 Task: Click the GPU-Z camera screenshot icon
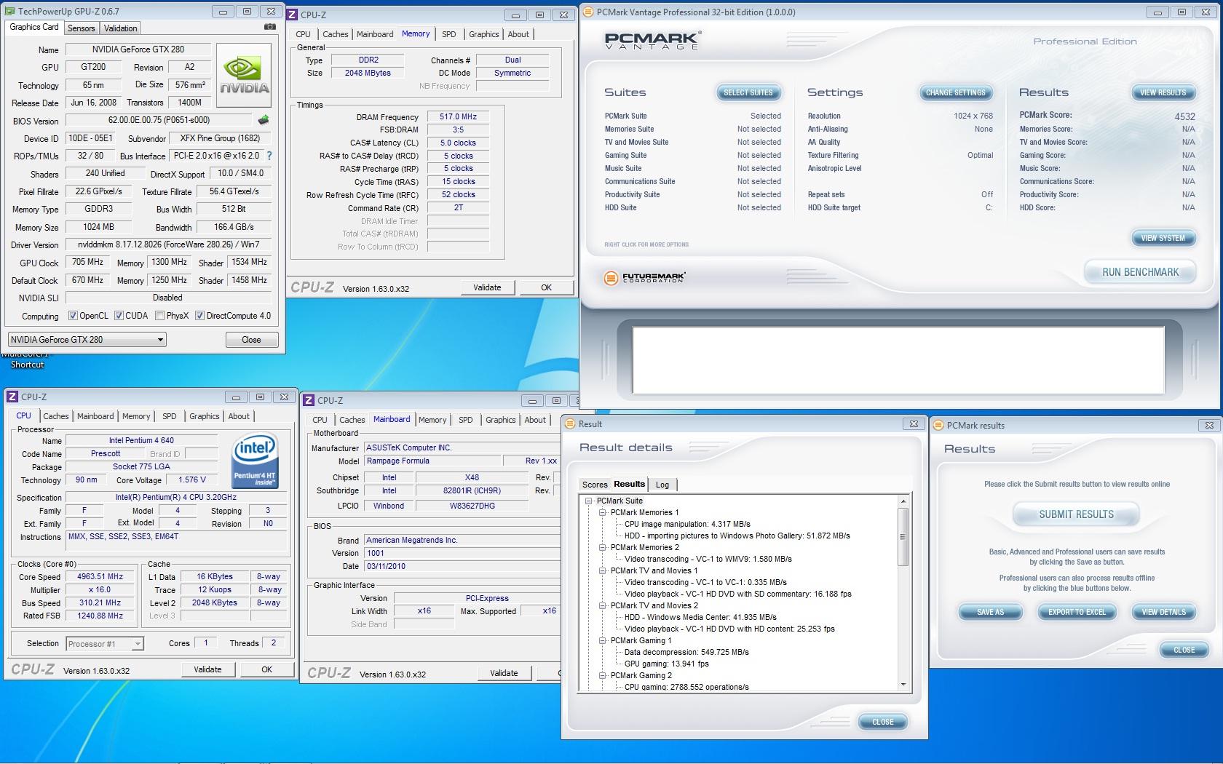click(x=270, y=27)
